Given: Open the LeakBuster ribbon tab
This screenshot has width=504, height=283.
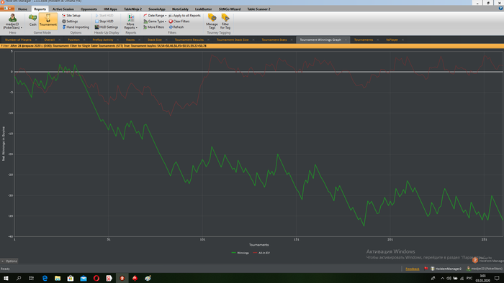Looking at the screenshot, I should click(204, 9).
